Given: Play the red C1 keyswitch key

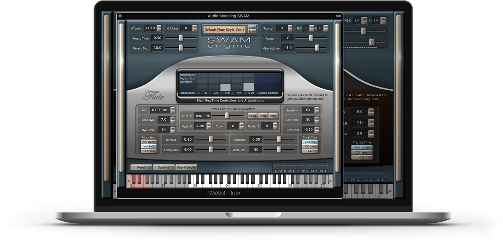Looking at the screenshot, I should point(132,185).
